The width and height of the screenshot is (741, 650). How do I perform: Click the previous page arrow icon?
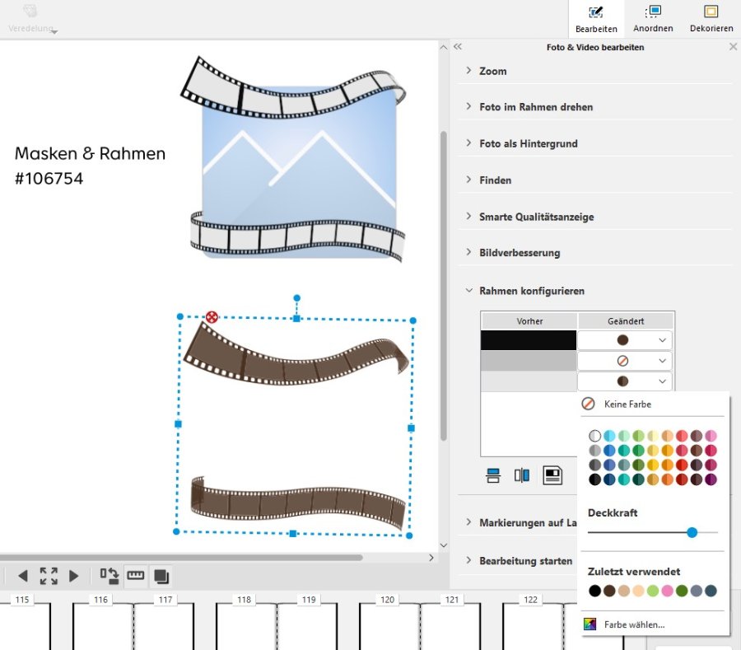click(x=23, y=576)
